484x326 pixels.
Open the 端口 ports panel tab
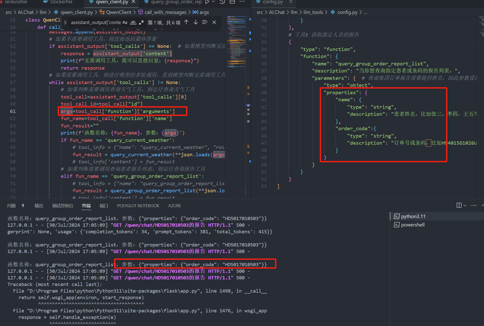[104, 206]
